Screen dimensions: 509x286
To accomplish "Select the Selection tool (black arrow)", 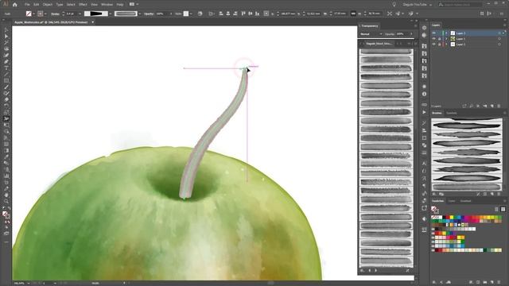I will (x=6, y=30).
